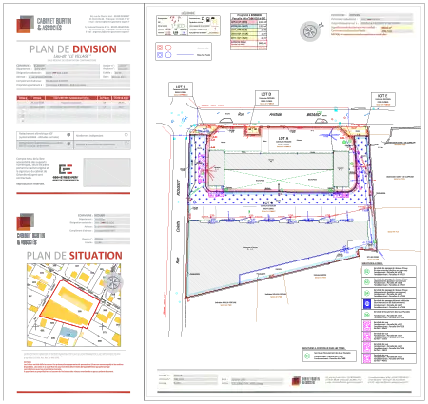This screenshot has width=428, height=404.
Task: Click the grey signature box on division page
Action: [x=107, y=172]
